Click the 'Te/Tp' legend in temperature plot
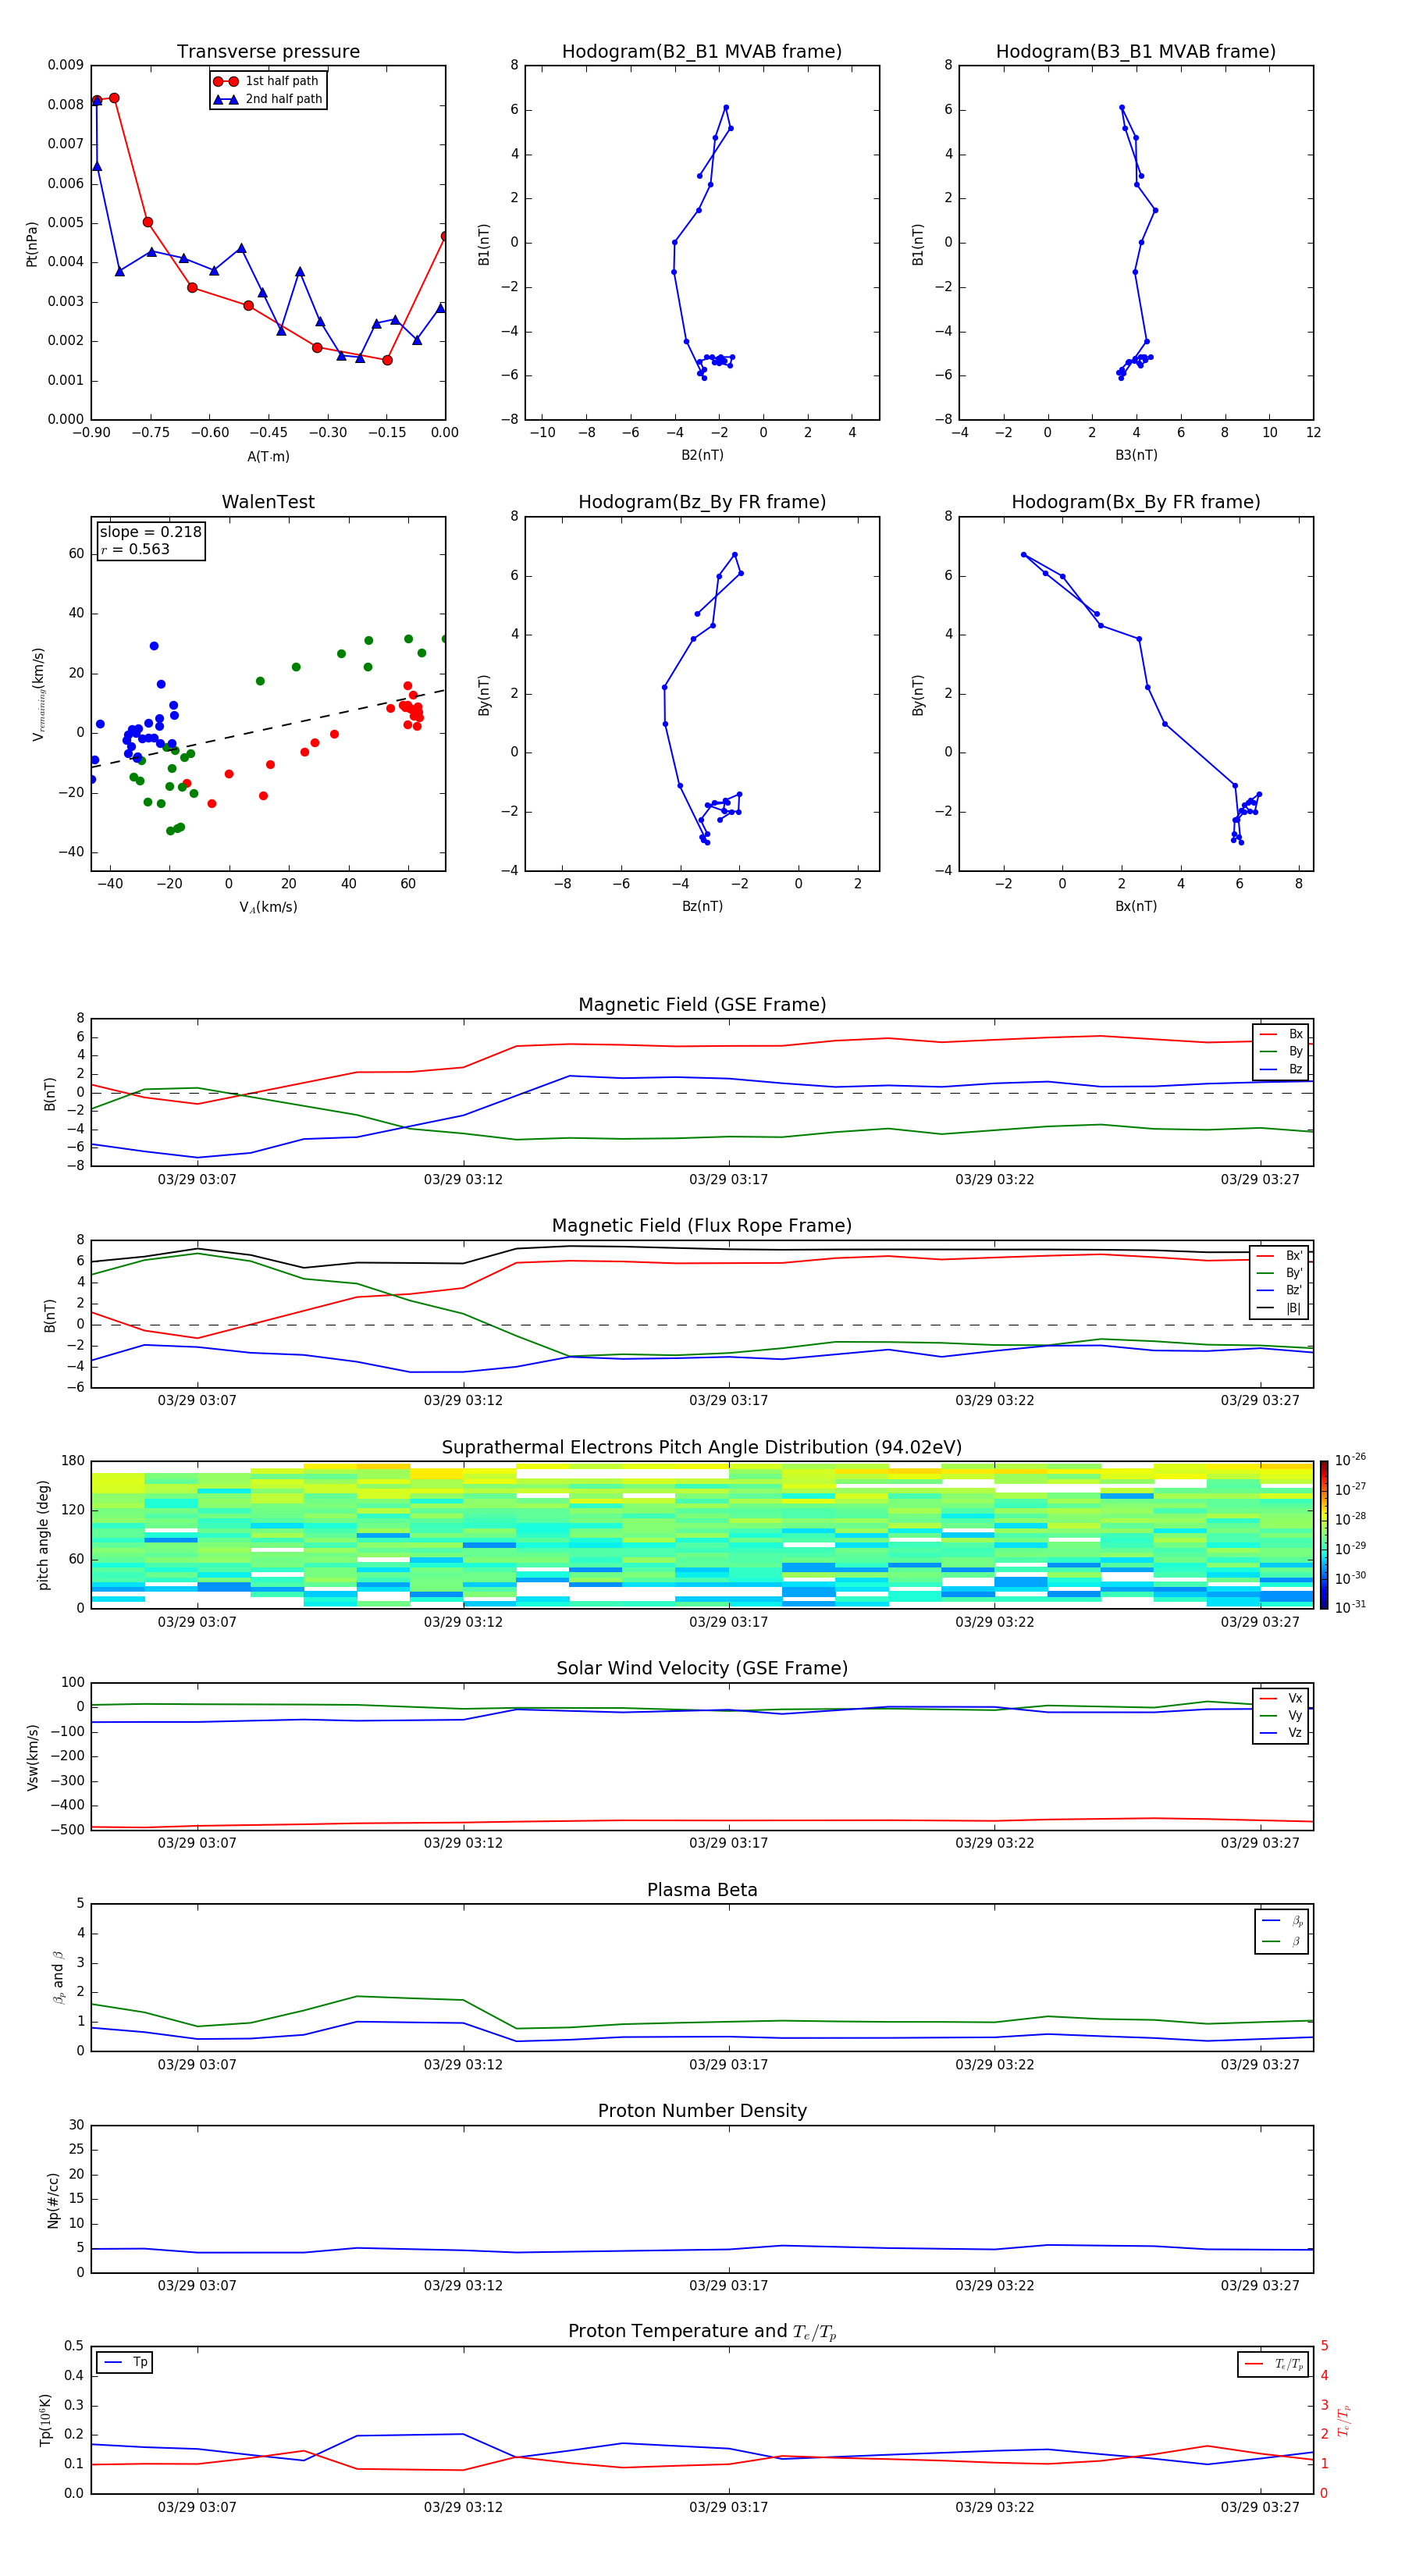 click(1273, 2364)
